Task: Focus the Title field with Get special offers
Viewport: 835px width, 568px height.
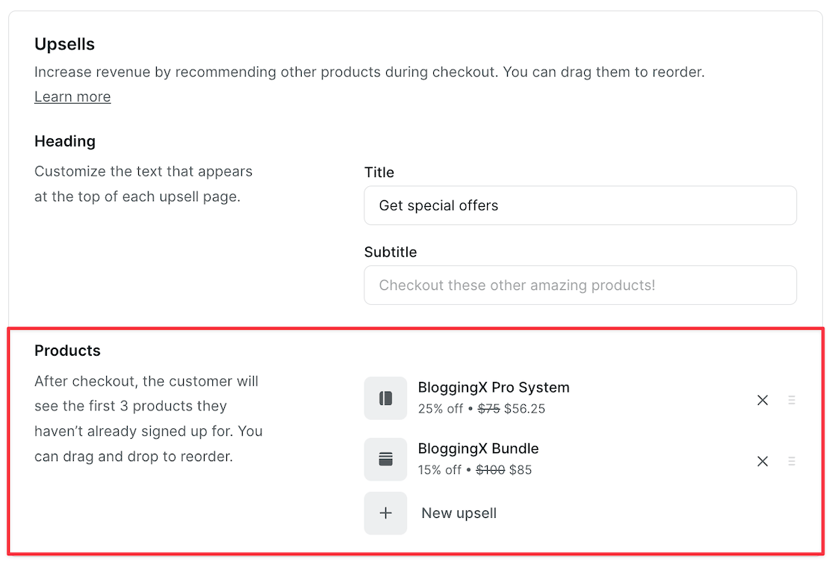Action: click(x=580, y=206)
